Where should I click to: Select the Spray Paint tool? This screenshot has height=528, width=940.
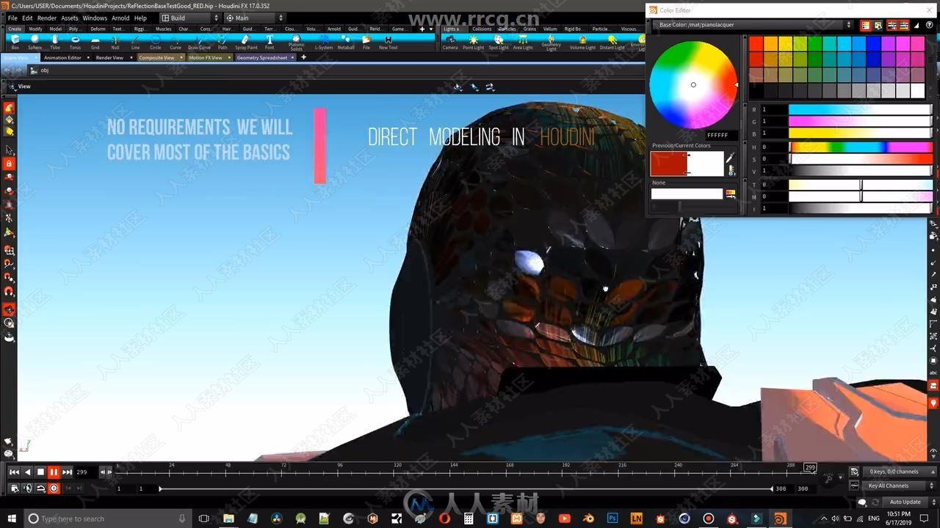tap(247, 41)
